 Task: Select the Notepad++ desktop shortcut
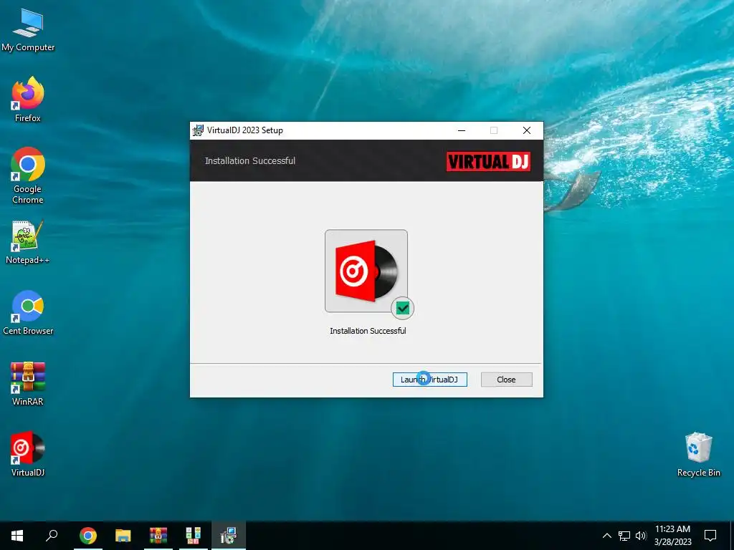(x=28, y=242)
